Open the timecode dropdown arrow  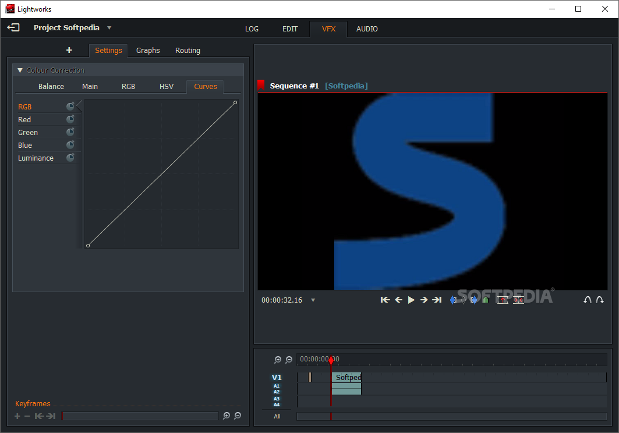coord(313,300)
